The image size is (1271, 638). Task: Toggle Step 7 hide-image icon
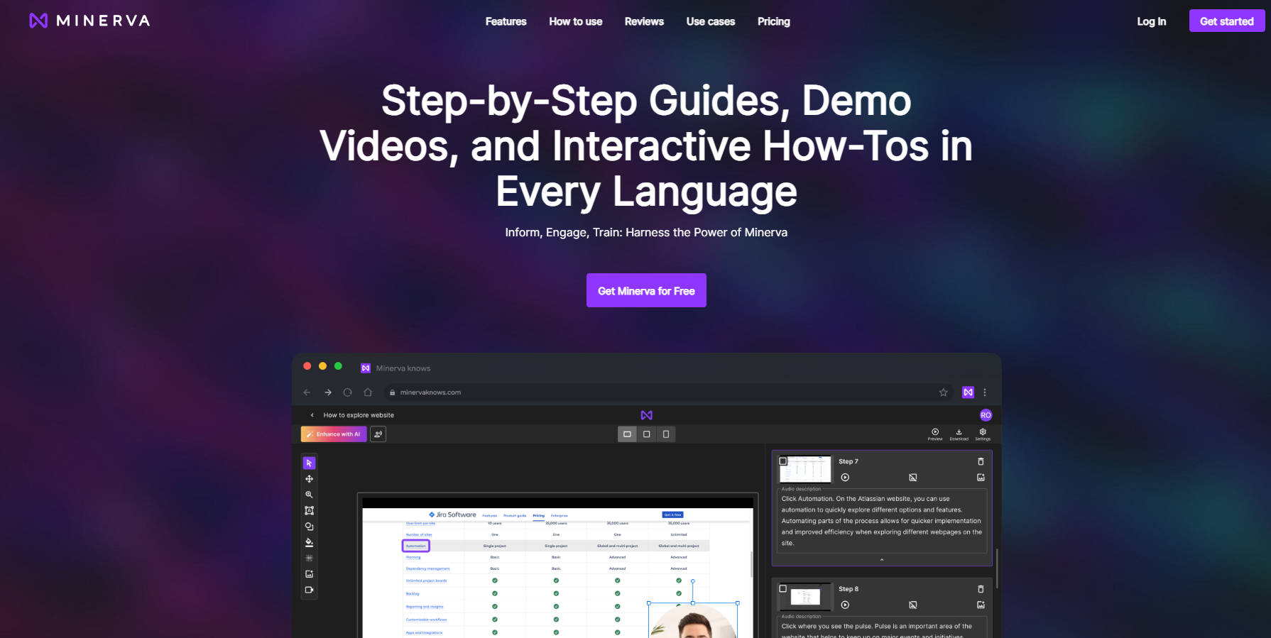pyautogui.click(x=913, y=478)
